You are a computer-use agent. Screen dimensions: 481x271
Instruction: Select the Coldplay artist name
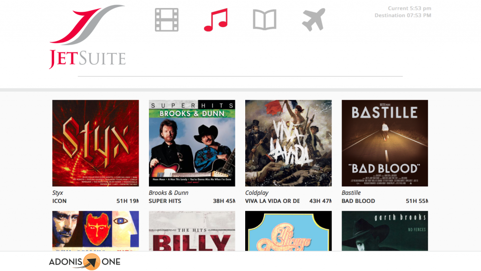click(x=257, y=193)
